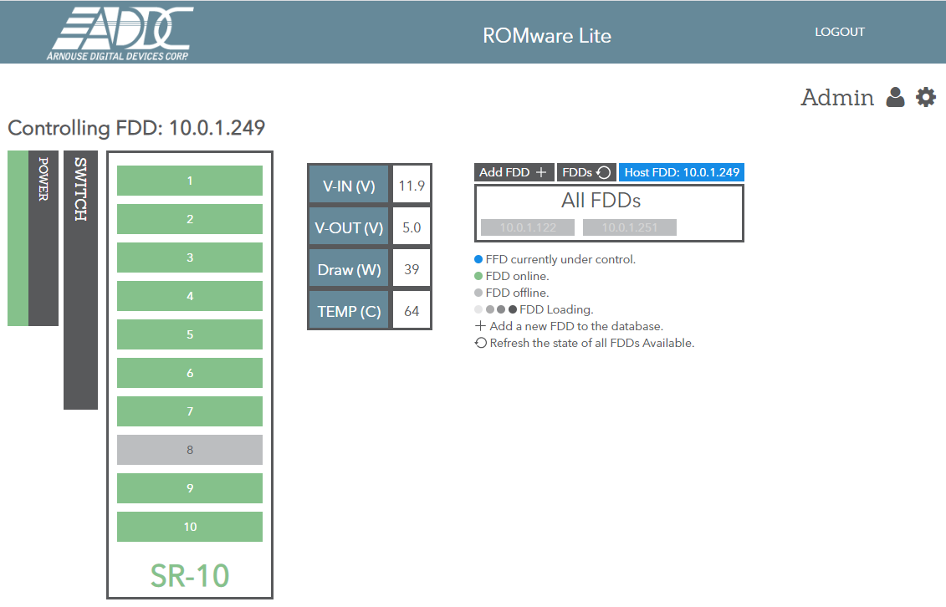The width and height of the screenshot is (946, 607).
Task: Select Host FDD: 10.0.1.249
Action: click(x=682, y=172)
